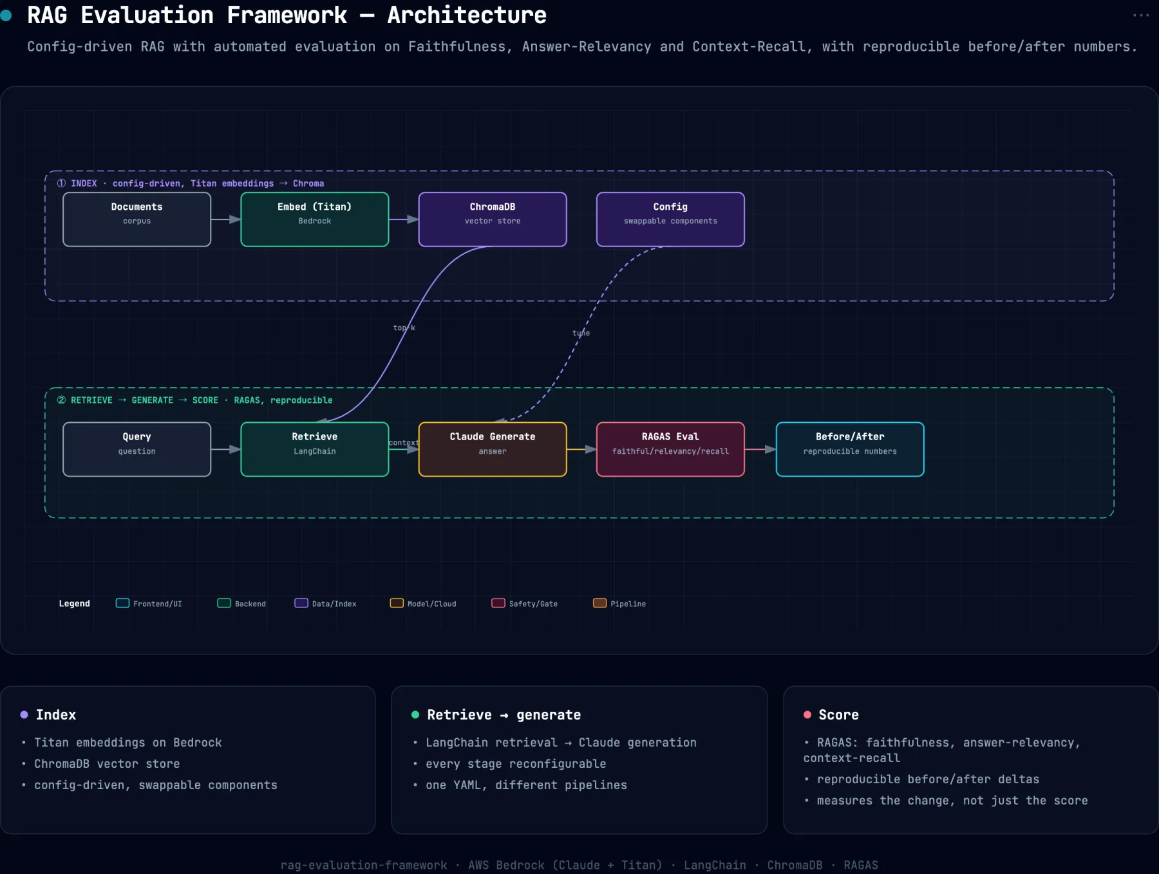Screen dimensions: 1159x874
Task: Click the Pipeline legend swatch
Action: pos(600,603)
